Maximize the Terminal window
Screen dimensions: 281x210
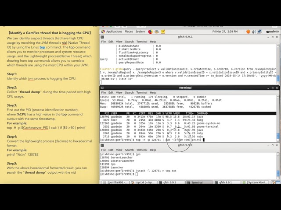tap(273, 88)
